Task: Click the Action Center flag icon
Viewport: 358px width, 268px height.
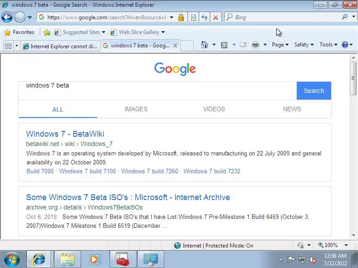Action: coord(290,260)
